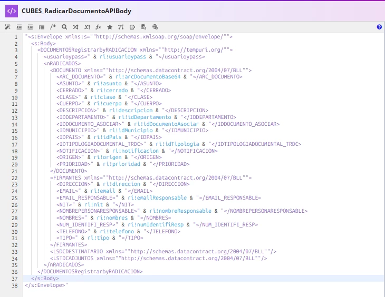Viewport: 385px width, 297px height.
Task: Click line number 1 in the gutter
Action: (x=16, y=37)
